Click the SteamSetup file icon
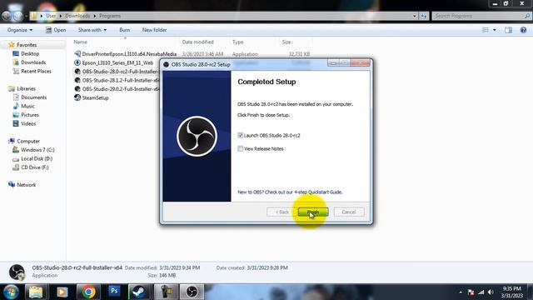Viewport: 533px width, 300px height. point(77,98)
